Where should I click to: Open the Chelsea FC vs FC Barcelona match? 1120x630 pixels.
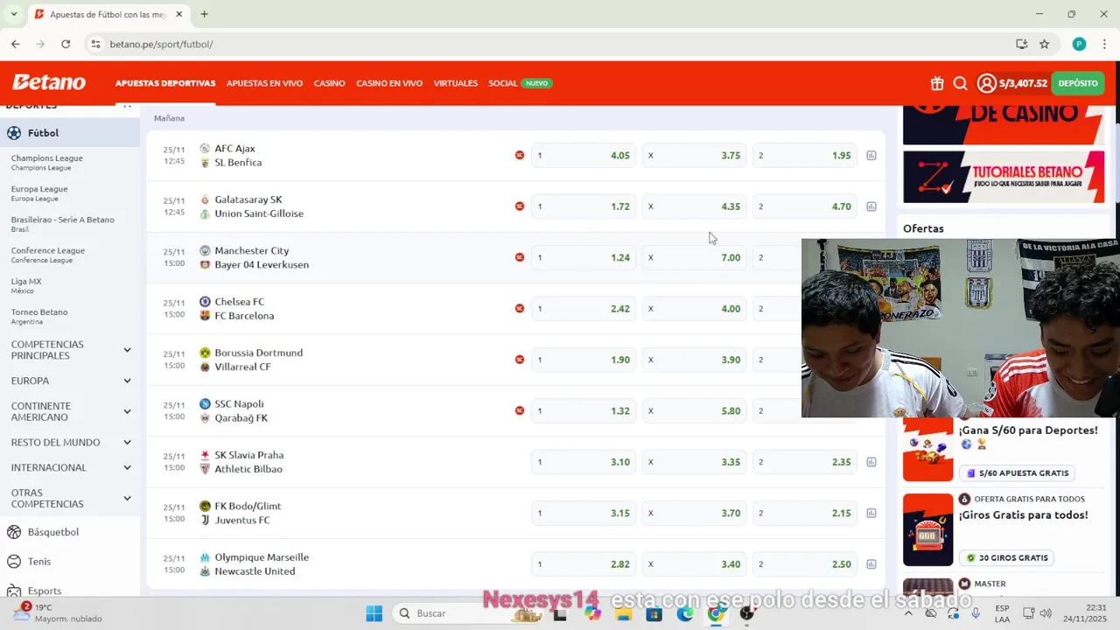(244, 308)
